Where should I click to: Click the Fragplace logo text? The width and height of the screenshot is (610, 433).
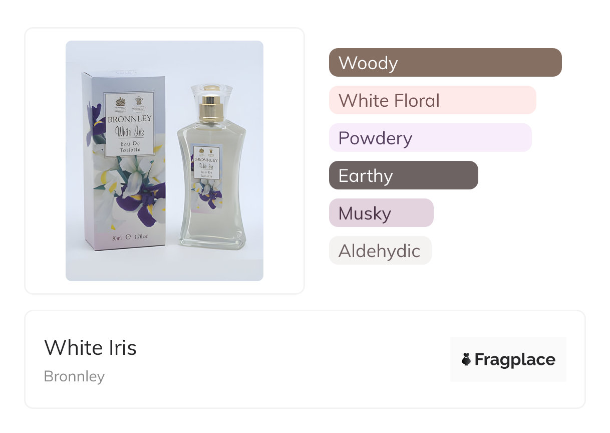coord(514,359)
